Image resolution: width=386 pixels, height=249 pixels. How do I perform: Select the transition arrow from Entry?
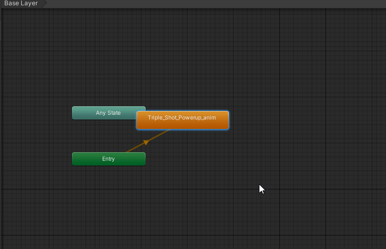tap(146, 142)
